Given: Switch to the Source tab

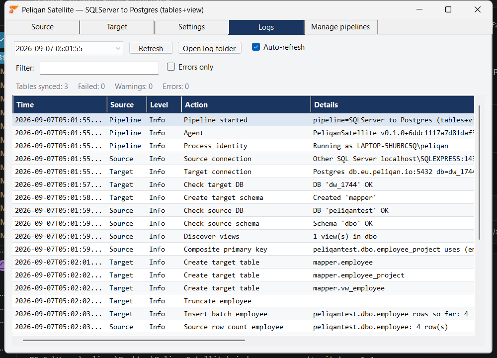Looking at the screenshot, I should pyautogui.click(x=42, y=27).
